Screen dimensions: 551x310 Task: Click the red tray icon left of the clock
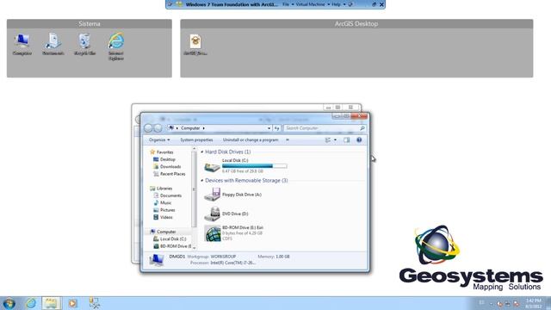pos(516,304)
